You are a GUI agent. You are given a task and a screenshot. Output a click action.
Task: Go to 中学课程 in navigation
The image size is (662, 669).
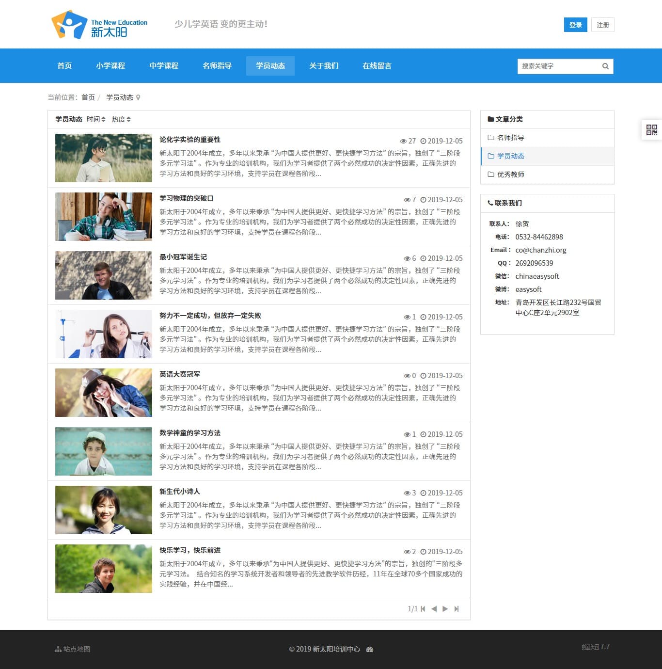[x=164, y=66]
